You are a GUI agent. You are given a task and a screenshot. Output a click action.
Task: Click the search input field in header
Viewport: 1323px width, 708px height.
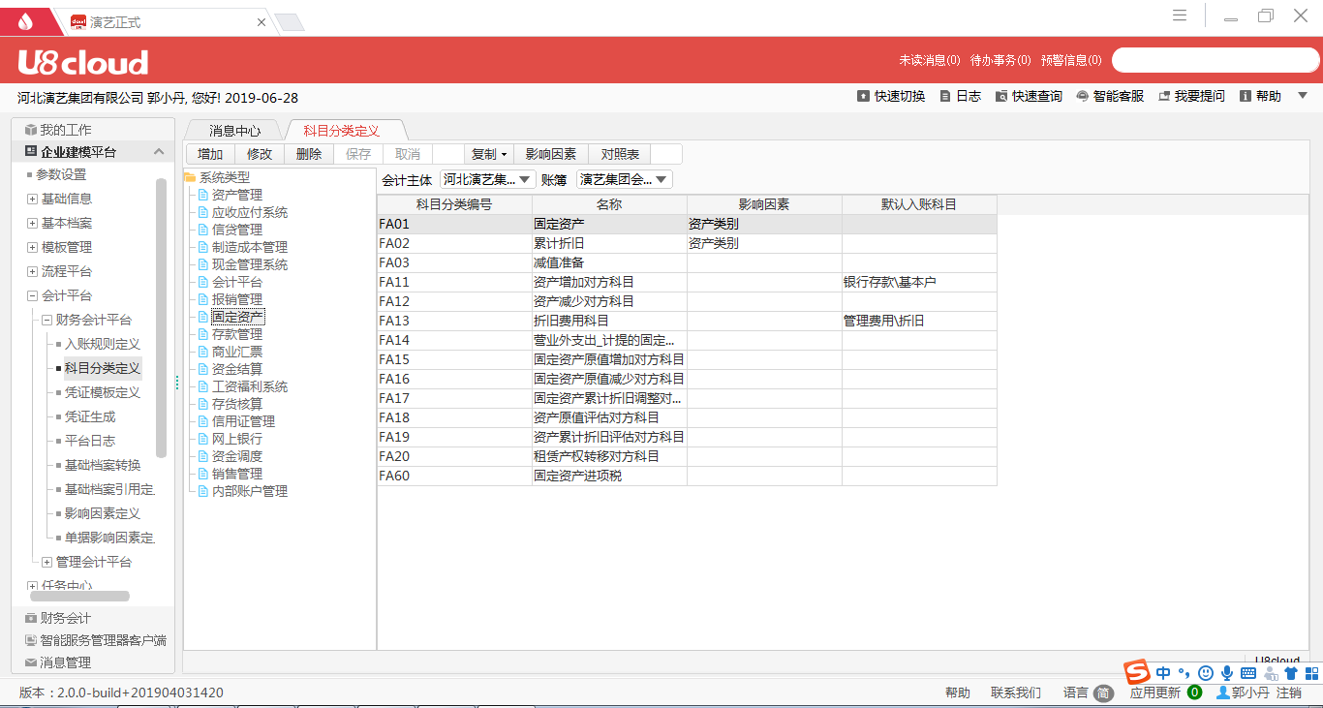click(x=1215, y=60)
